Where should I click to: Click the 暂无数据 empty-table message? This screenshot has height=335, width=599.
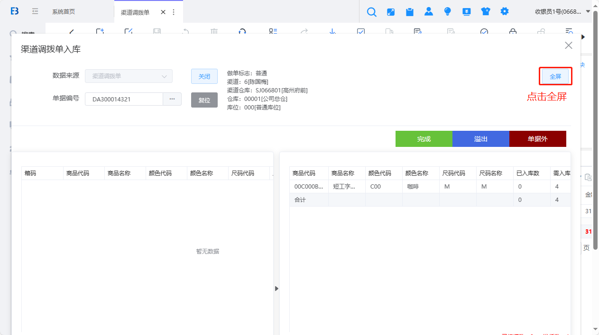click(208, 251)
